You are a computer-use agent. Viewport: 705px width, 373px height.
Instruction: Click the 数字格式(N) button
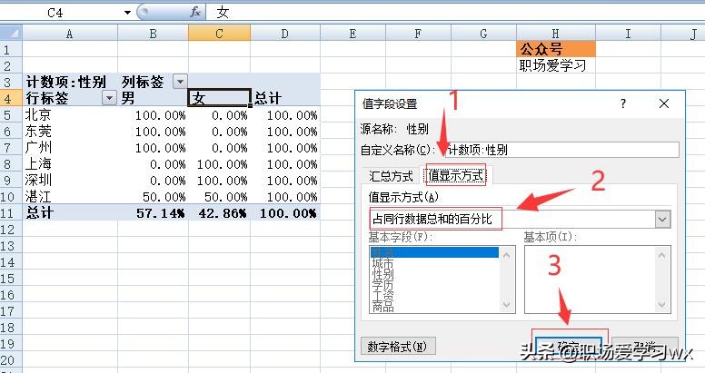point(397,346)
